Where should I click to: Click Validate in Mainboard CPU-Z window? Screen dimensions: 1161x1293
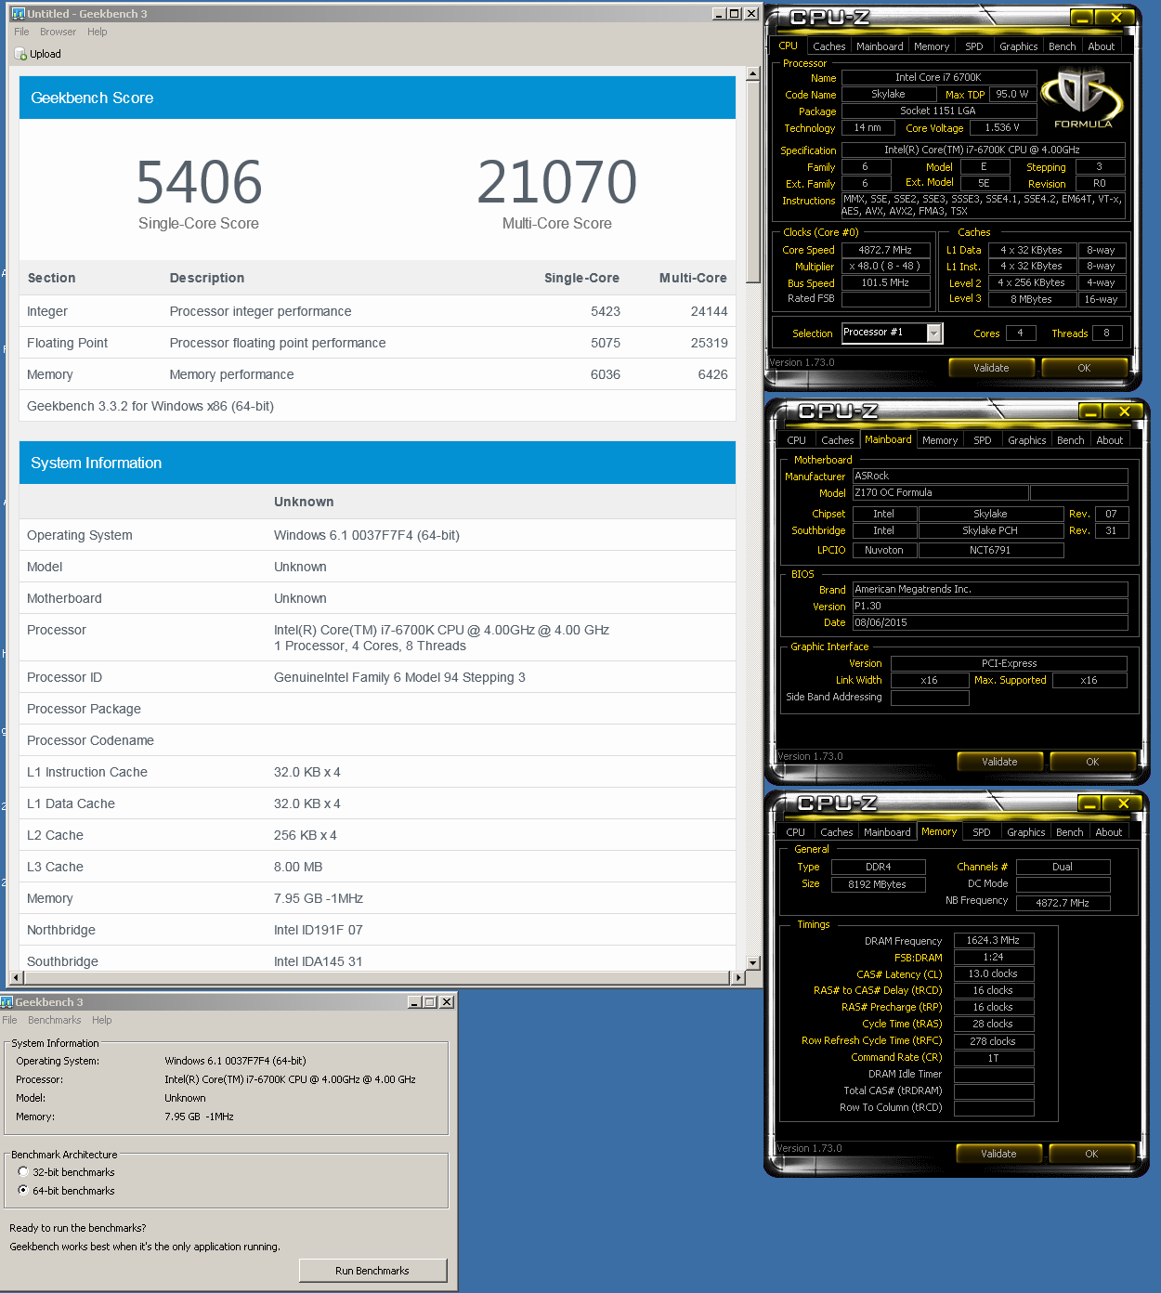(x=999, y=762)
